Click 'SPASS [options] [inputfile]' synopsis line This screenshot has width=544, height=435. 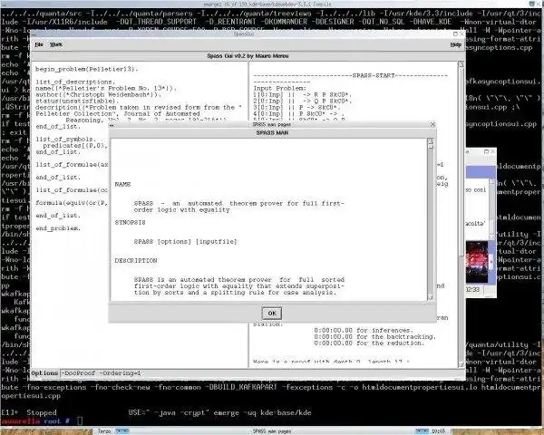(185, 241)
